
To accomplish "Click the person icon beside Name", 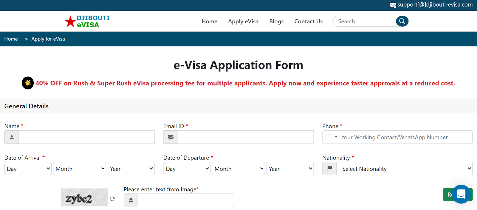I will (12, 137).
